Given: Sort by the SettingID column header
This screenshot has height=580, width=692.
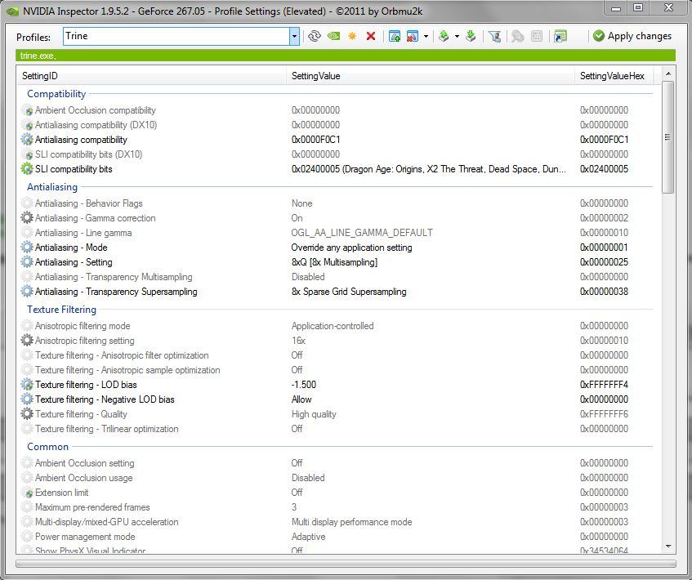Looking at the screenshot, I should 151,76.
